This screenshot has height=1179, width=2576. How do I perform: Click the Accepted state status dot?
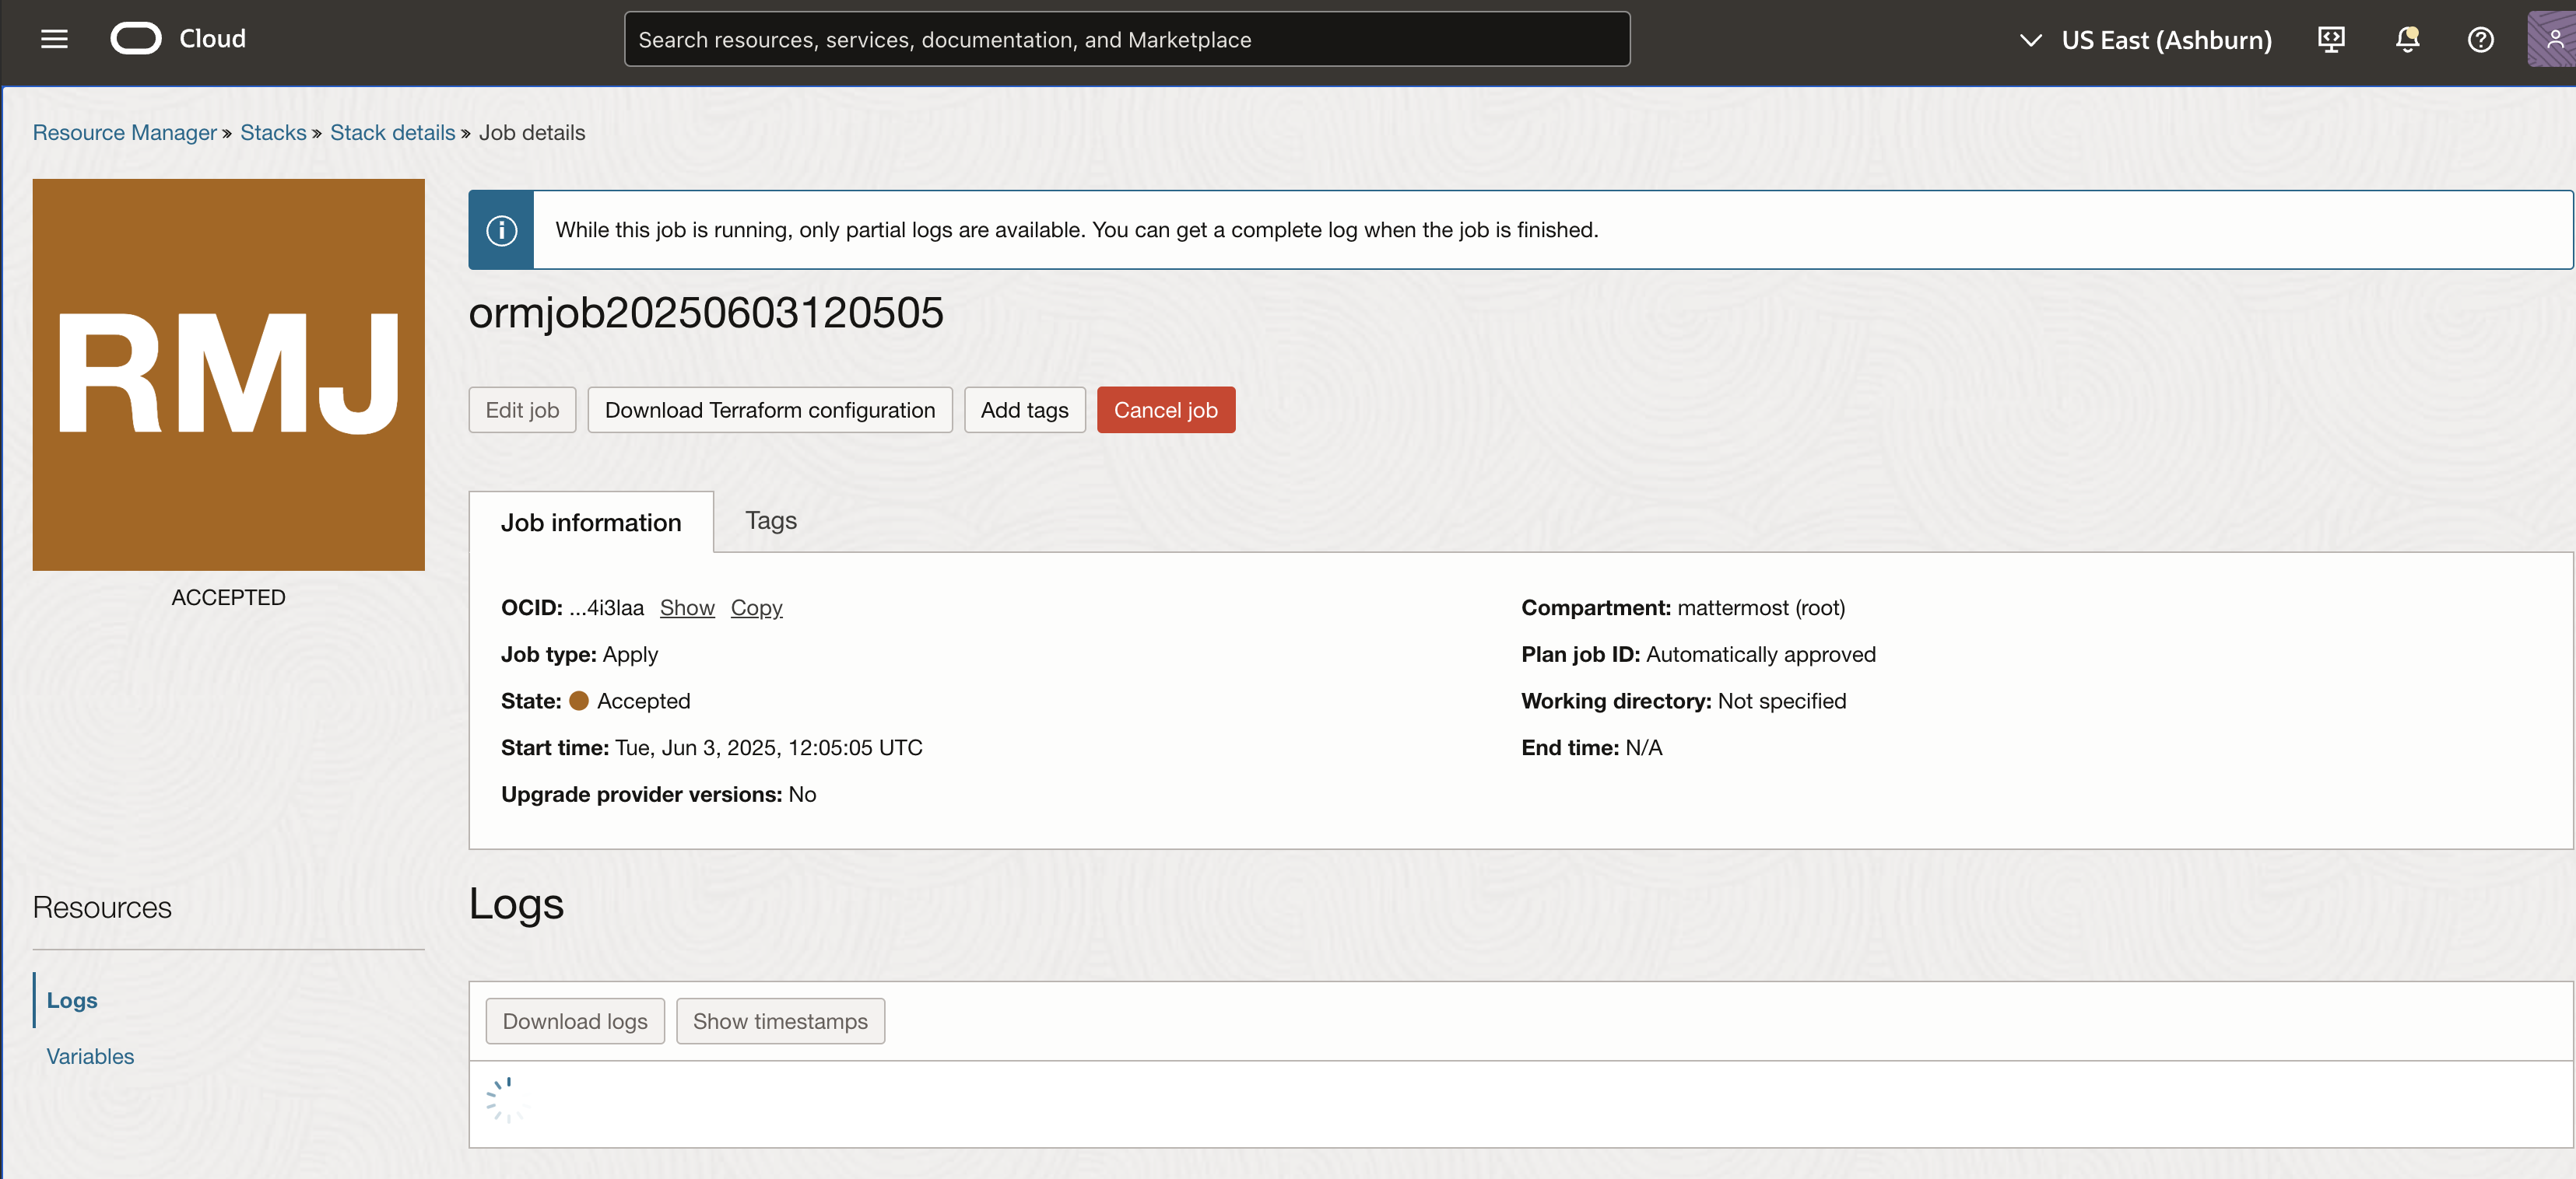[x=580, y=701]
